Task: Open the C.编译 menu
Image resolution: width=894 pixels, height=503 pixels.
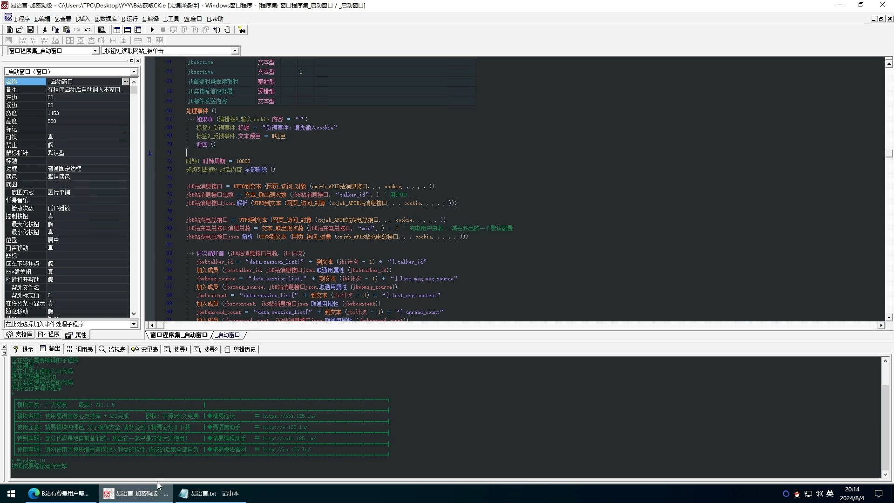Action: click(x=150, y=19)
